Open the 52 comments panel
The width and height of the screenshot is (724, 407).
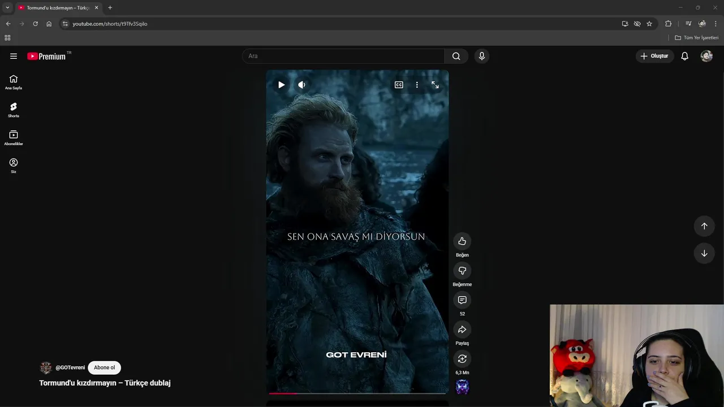462,300
